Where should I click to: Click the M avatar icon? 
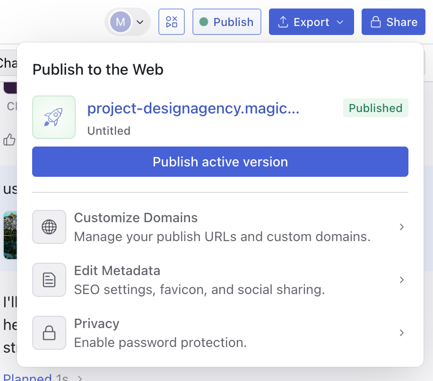point(121,21)
